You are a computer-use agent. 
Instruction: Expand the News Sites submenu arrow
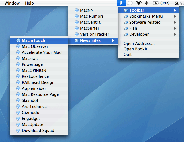pyautogui.click(x=113, y=40)
